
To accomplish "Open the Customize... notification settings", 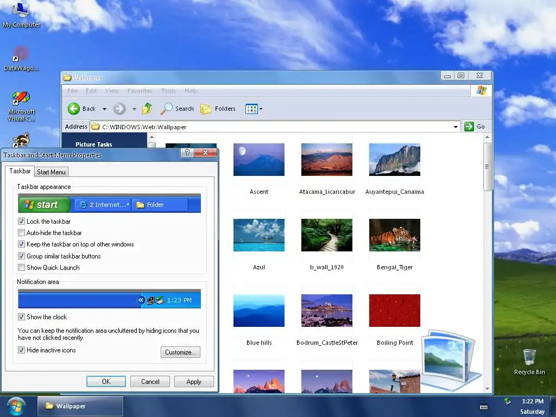I will point(180,352).
